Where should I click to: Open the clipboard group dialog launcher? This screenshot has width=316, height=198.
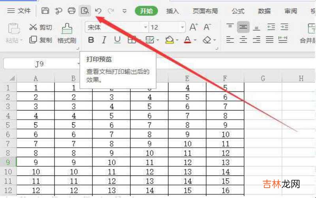pyautogui.click(x=78, y=48)
